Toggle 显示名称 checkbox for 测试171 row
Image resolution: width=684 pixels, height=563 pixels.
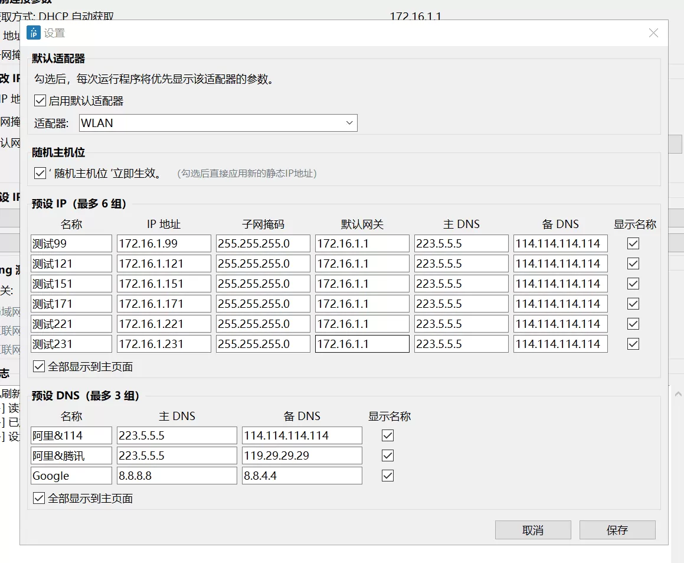[x=633, y=304]
